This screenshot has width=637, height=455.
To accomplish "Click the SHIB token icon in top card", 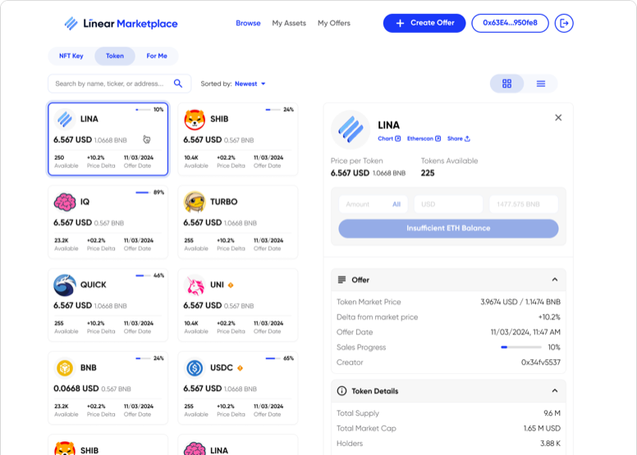I will (195, 120).
